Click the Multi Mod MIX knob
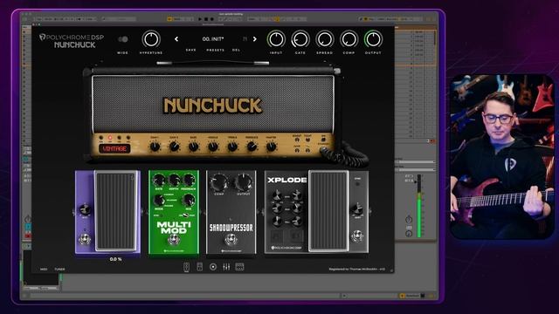559x314 pixels. click(189, 201)
